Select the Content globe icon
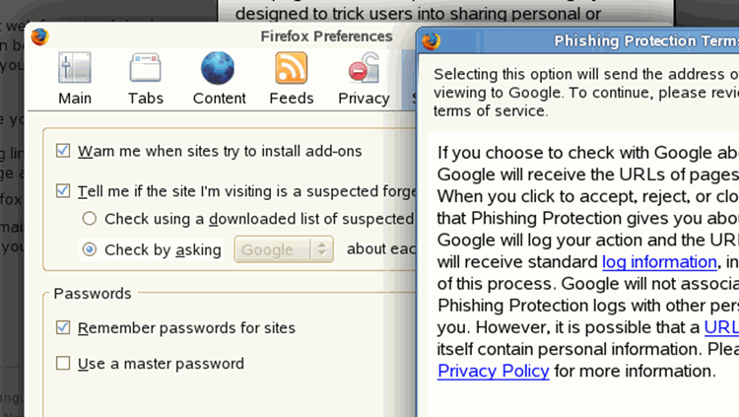Image resolution: width=739 pixels, height=417 pixels. pos(218,68)
